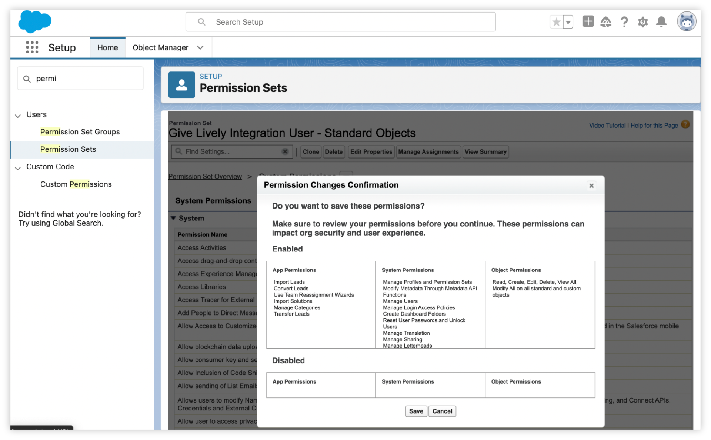Save the permission changes

point(416,411)
